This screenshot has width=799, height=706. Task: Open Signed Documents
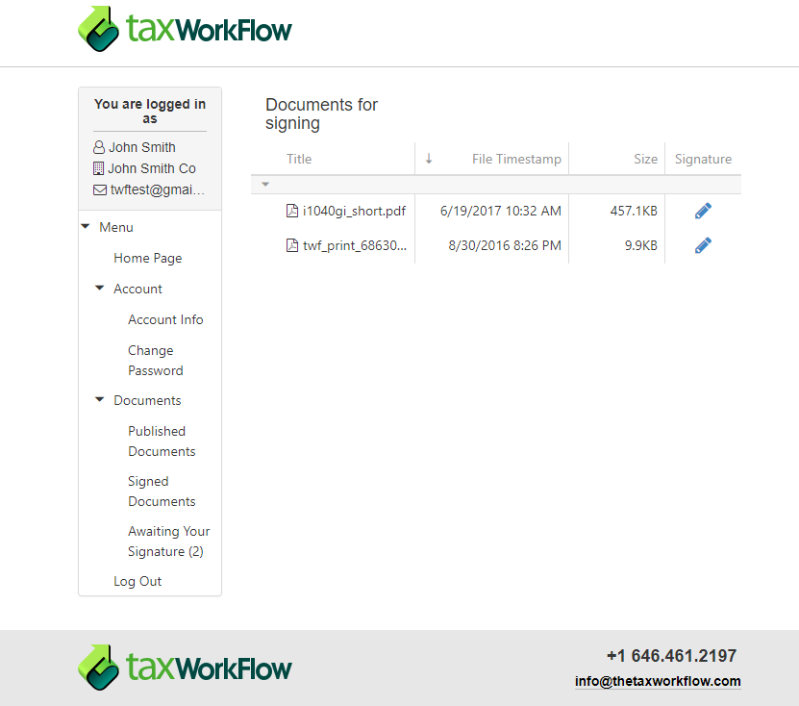(162, 491)
